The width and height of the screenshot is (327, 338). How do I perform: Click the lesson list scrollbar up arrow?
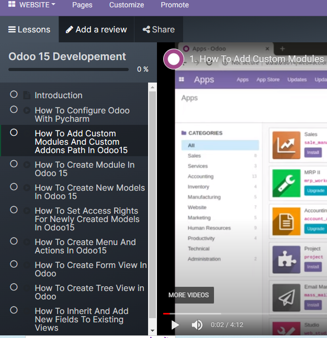pyautogui.click(x=152, y=87)
